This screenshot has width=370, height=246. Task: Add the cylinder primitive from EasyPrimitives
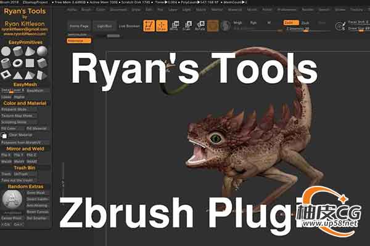(x=18, y=51)
